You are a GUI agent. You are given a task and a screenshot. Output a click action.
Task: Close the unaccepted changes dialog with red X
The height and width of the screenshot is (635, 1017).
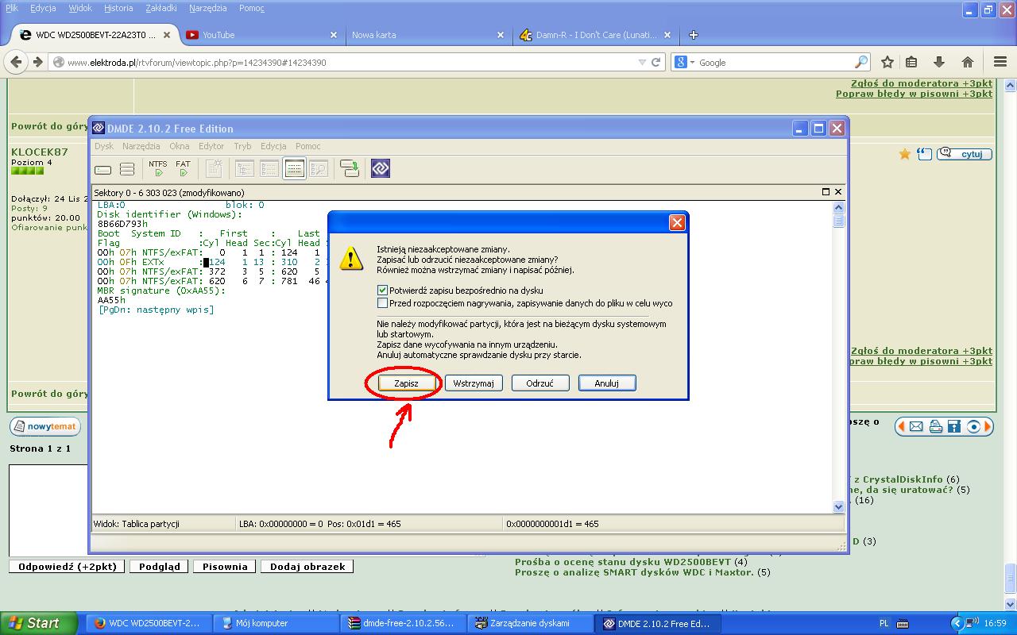tap(677, 223)
